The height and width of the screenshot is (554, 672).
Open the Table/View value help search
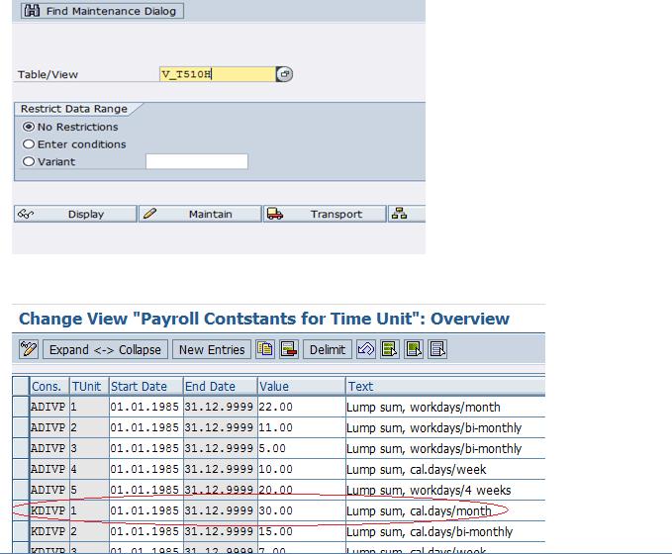point(284,74)
